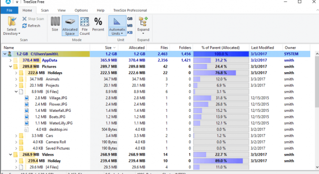Open the Scan ribbon tab
Viewport: 319px width, 174px height.
(x=45, y=10)
